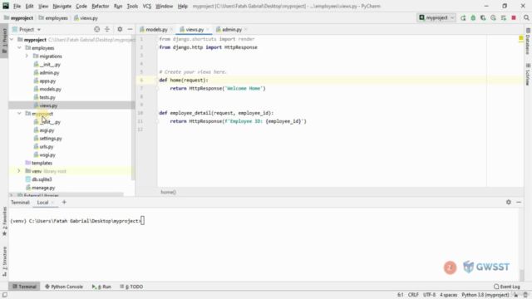Open the TODO tool window
The width and height of the screenshot is (532, 299).
click(131, 287)
